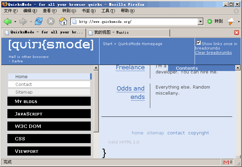Open the 工具 (Tools) menu
Image resolution: width=242 pixels, height=167 pixels.
coord(108,11)
